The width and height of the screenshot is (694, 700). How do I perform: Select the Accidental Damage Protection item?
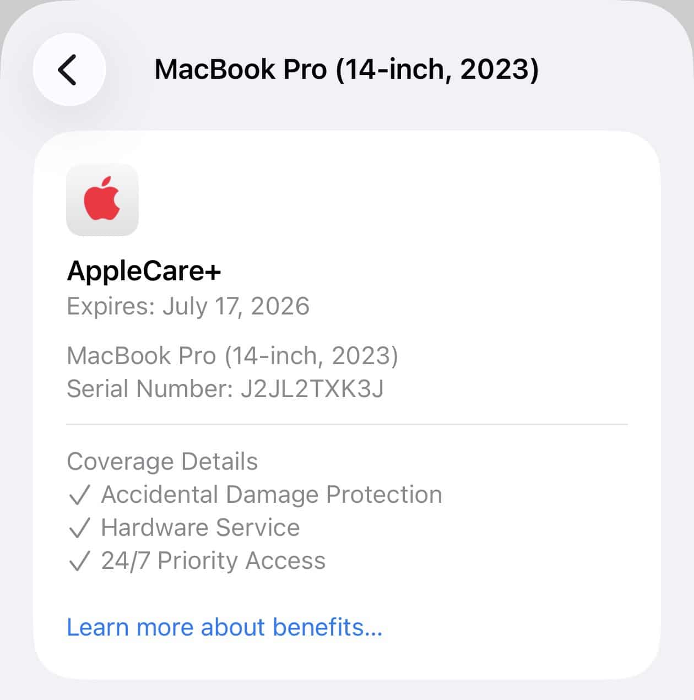[272, 495]
